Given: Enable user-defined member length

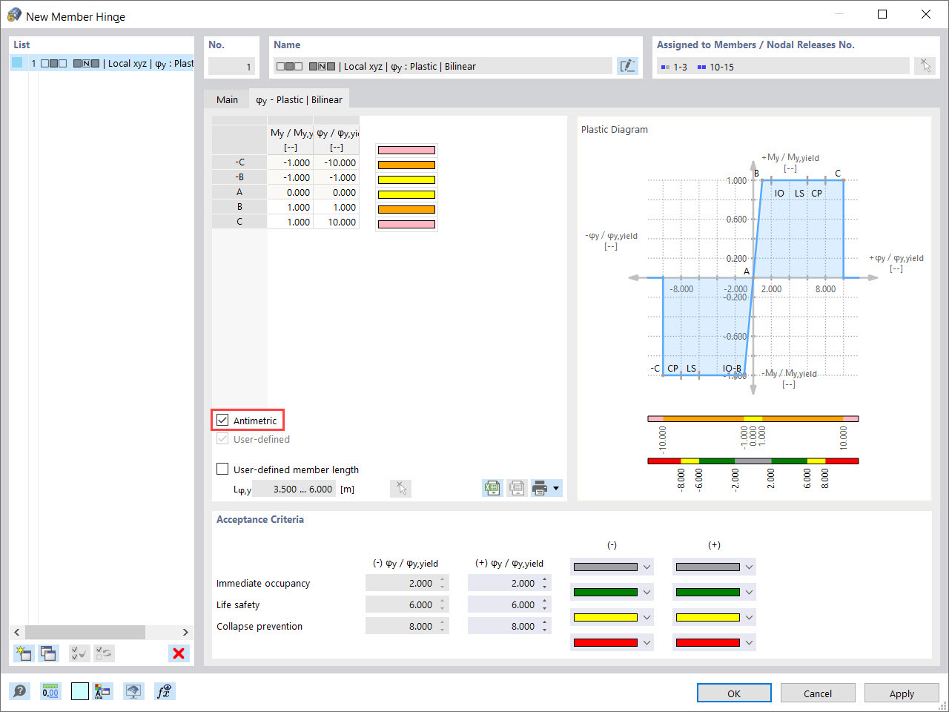Looking at the screenshot, I should (x=222, y=469).
